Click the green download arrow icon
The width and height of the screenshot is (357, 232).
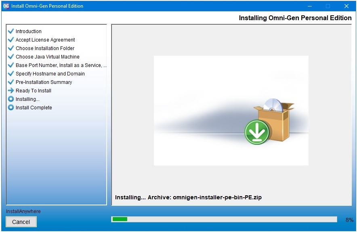coord(257,132)
